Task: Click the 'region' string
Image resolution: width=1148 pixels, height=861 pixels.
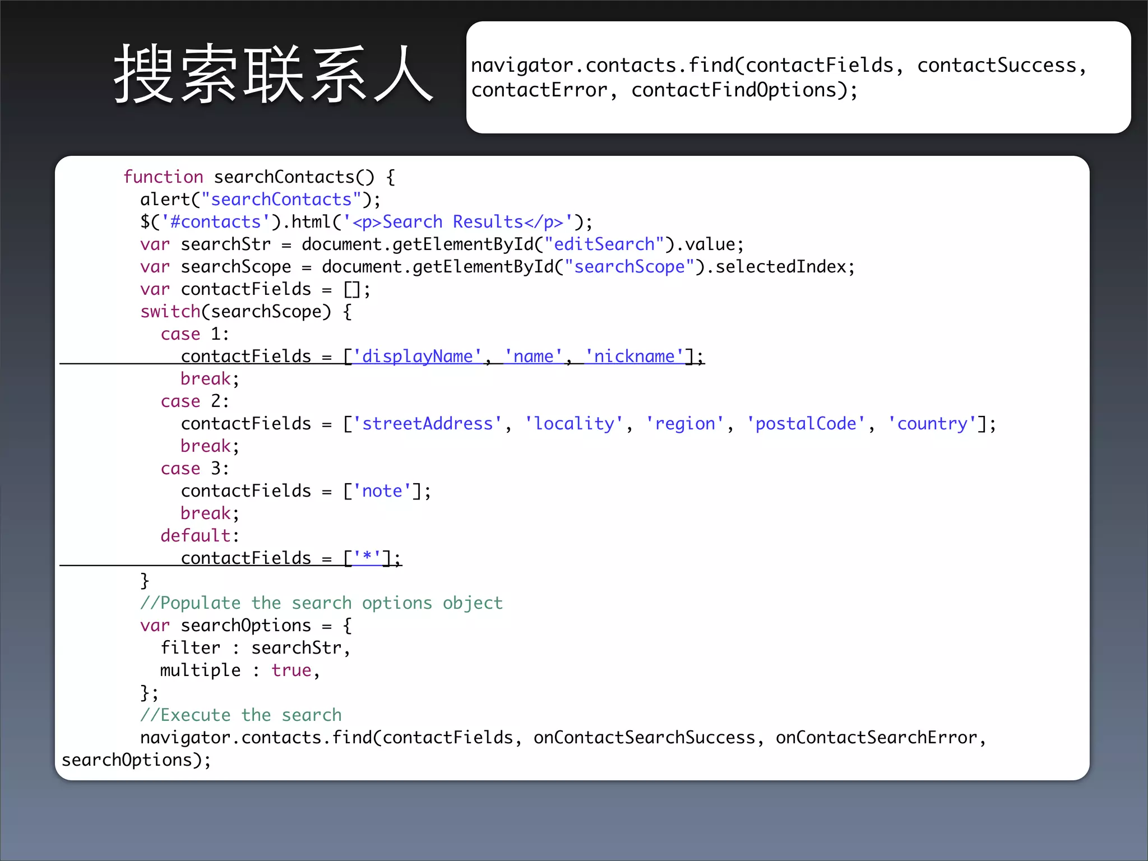Action: 685,424
